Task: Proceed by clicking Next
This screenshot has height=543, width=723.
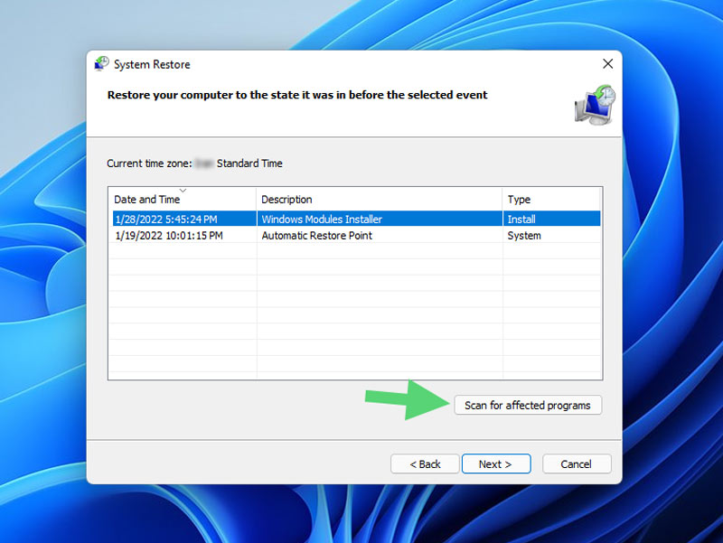Action: [x=495, y=463]
